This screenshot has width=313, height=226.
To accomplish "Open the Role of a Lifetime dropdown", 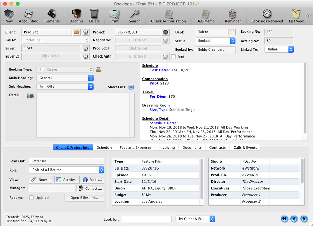I will (x=67, y=170).
